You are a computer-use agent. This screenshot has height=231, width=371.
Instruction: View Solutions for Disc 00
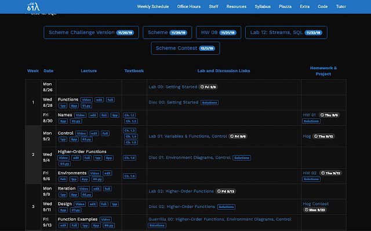(x=209, y=103)
